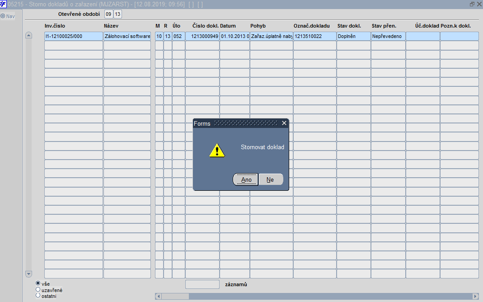483x302 pixels.
Task: Click the horizontal scrollbar thumb
Action: click(x=175, y=297)
